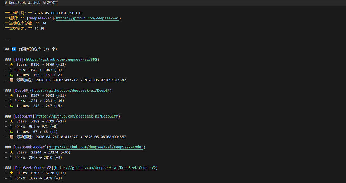The width and height of the screenshot is (346, 183).
Task: Click the star emoji in DeepSeek-Coder Stars line
Action: tap(11, 152)
